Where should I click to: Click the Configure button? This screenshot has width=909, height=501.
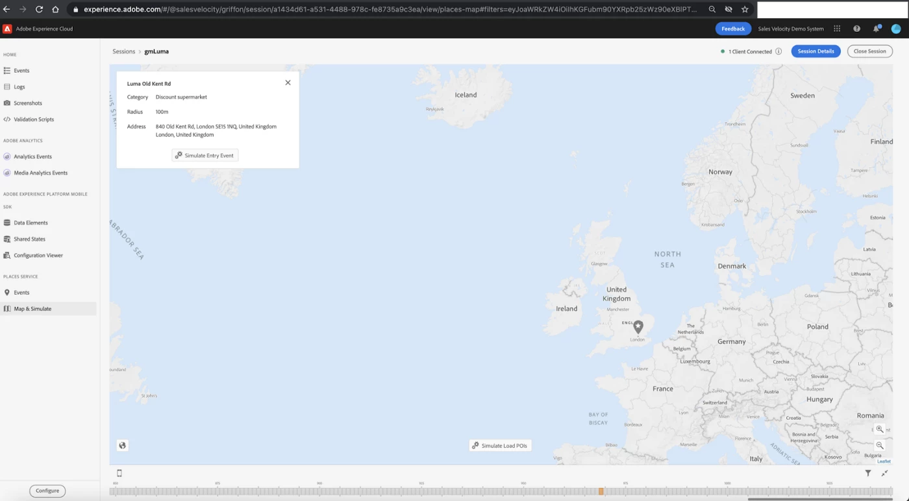pyautogui.click(x=47, y=491)
